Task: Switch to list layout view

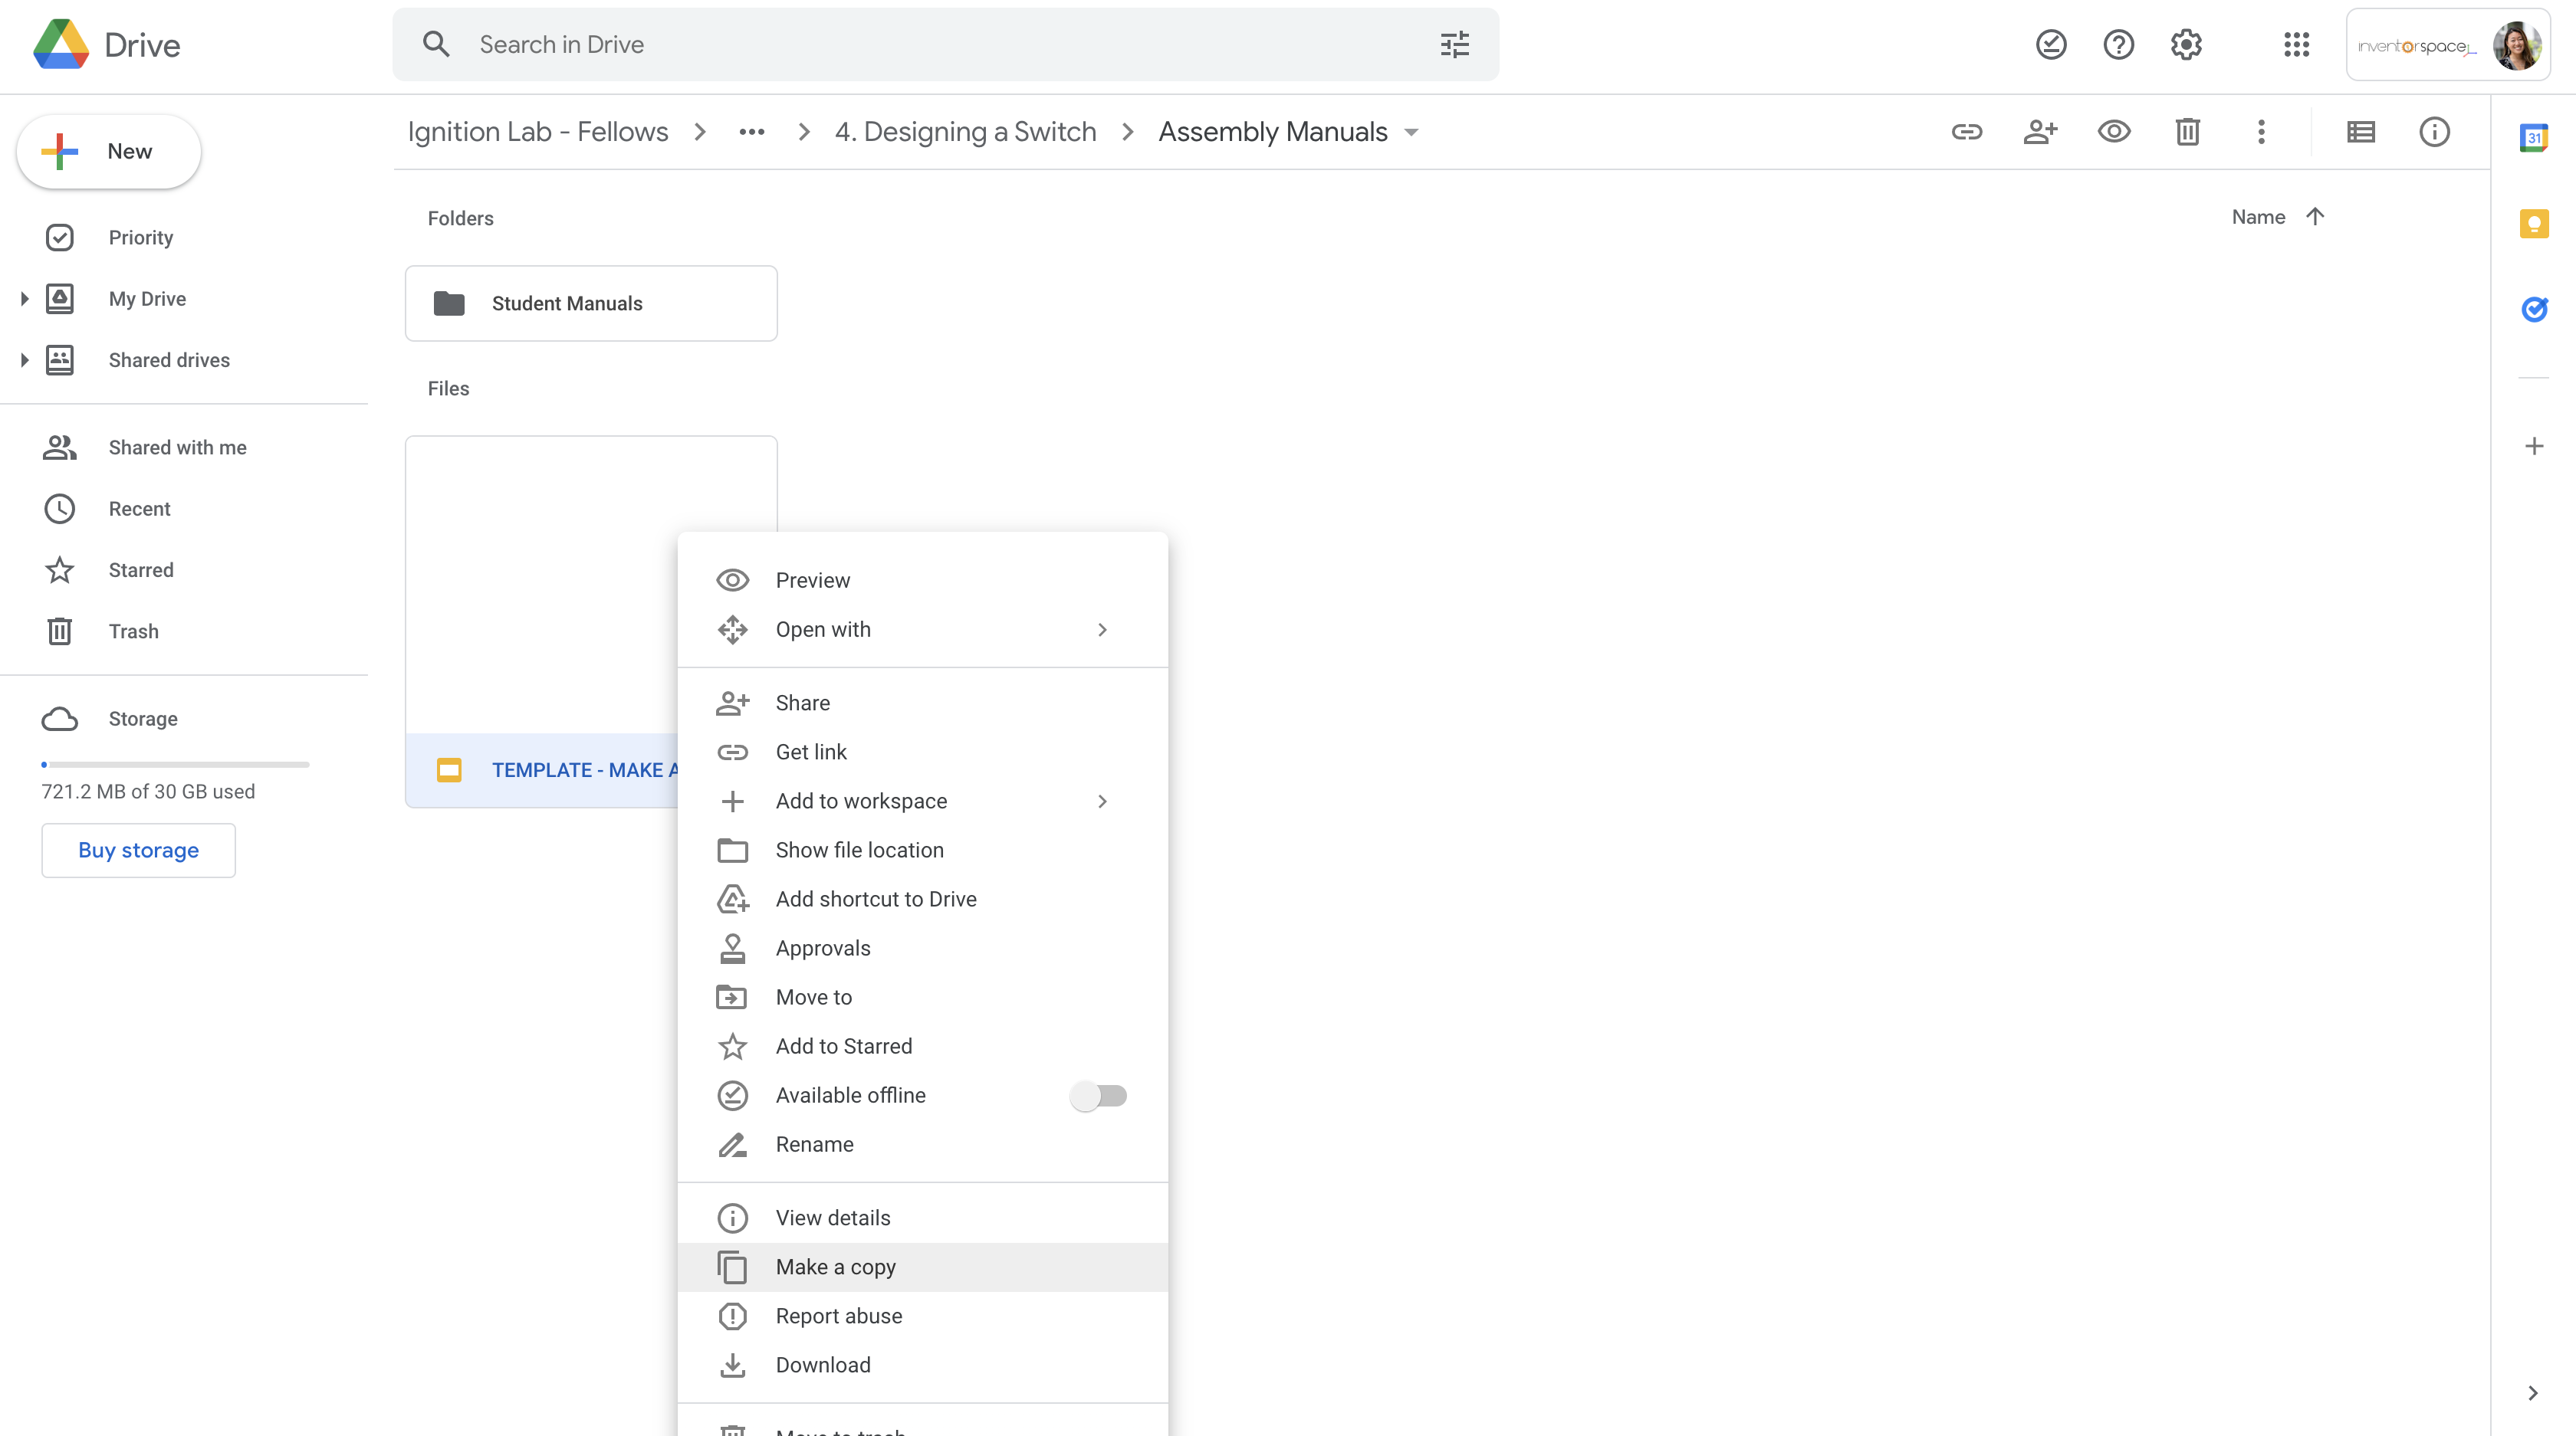Action: coord(2360,132)
